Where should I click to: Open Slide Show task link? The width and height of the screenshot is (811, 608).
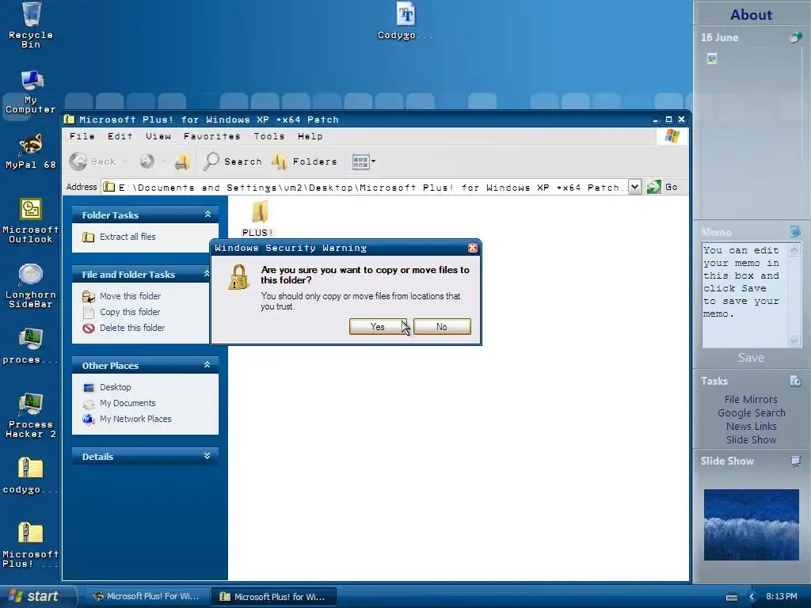click(751, 439)
